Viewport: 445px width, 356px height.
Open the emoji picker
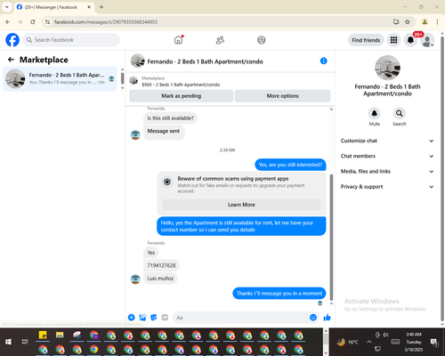(313, 318)
